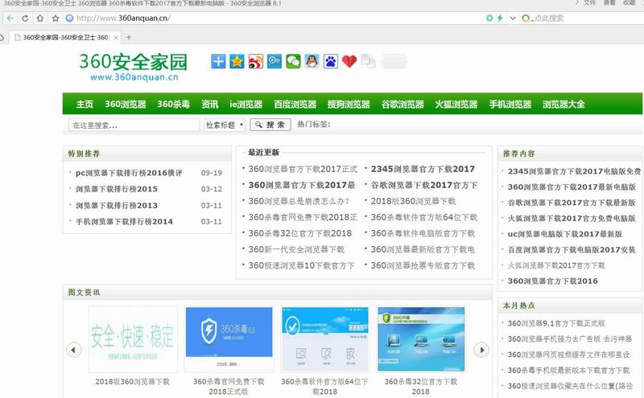Open the 谷歌浏览器 nav item
644x398 pixels.
(x=402, y=105)
